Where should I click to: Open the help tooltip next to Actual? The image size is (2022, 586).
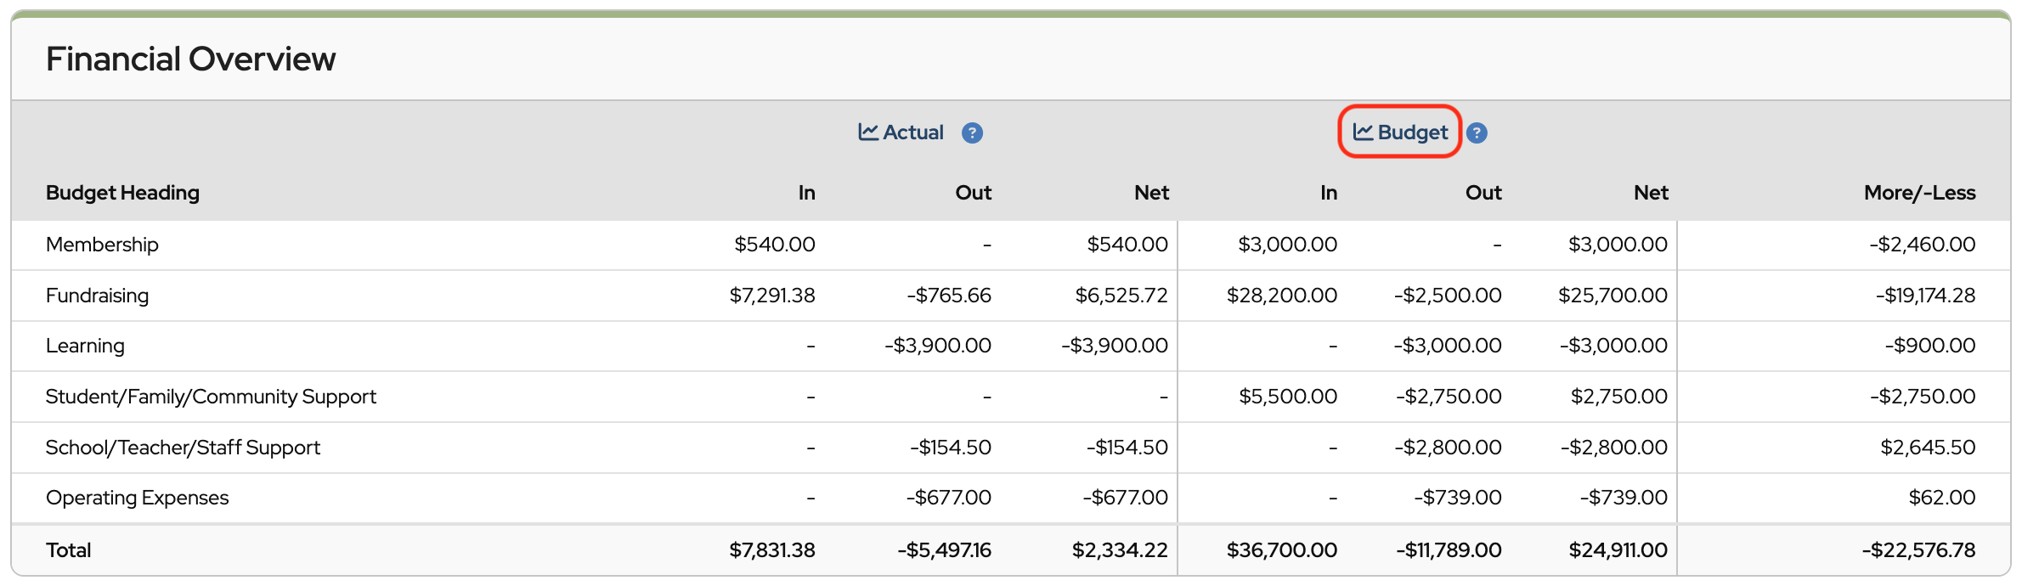[972, 133]
